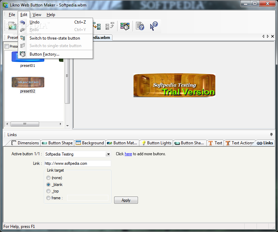Viewport: 278px width, 232px height.
Task: Activate the context help pointer icon
Action: (x=154, y=26)
